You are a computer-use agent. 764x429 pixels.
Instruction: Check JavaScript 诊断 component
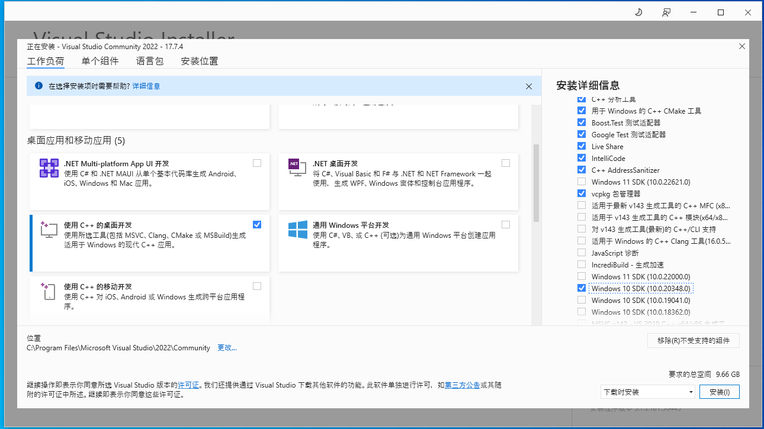click(581, 253)
